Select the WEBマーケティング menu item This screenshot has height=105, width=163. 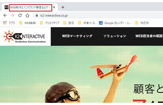[77, 36]
